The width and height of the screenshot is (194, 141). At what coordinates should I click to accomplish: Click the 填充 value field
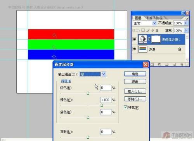click(178, 31)
